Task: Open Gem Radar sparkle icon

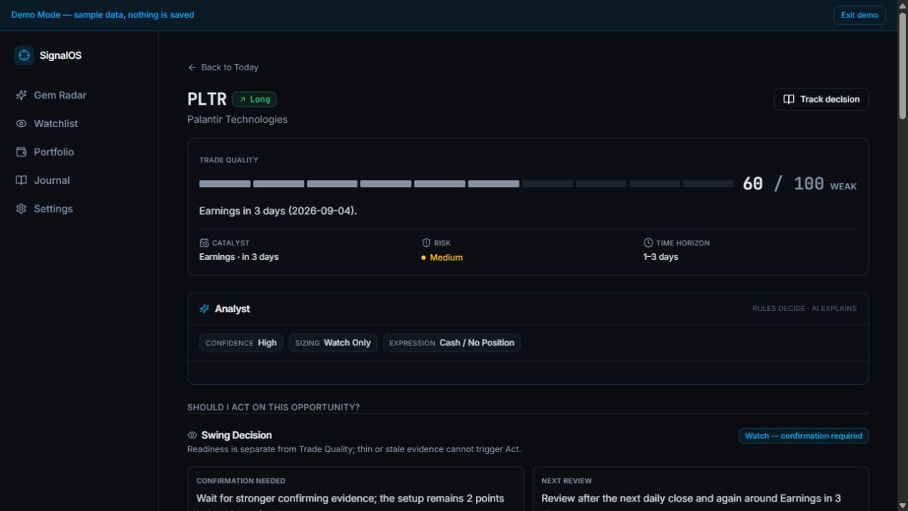Action: (22, 95)
